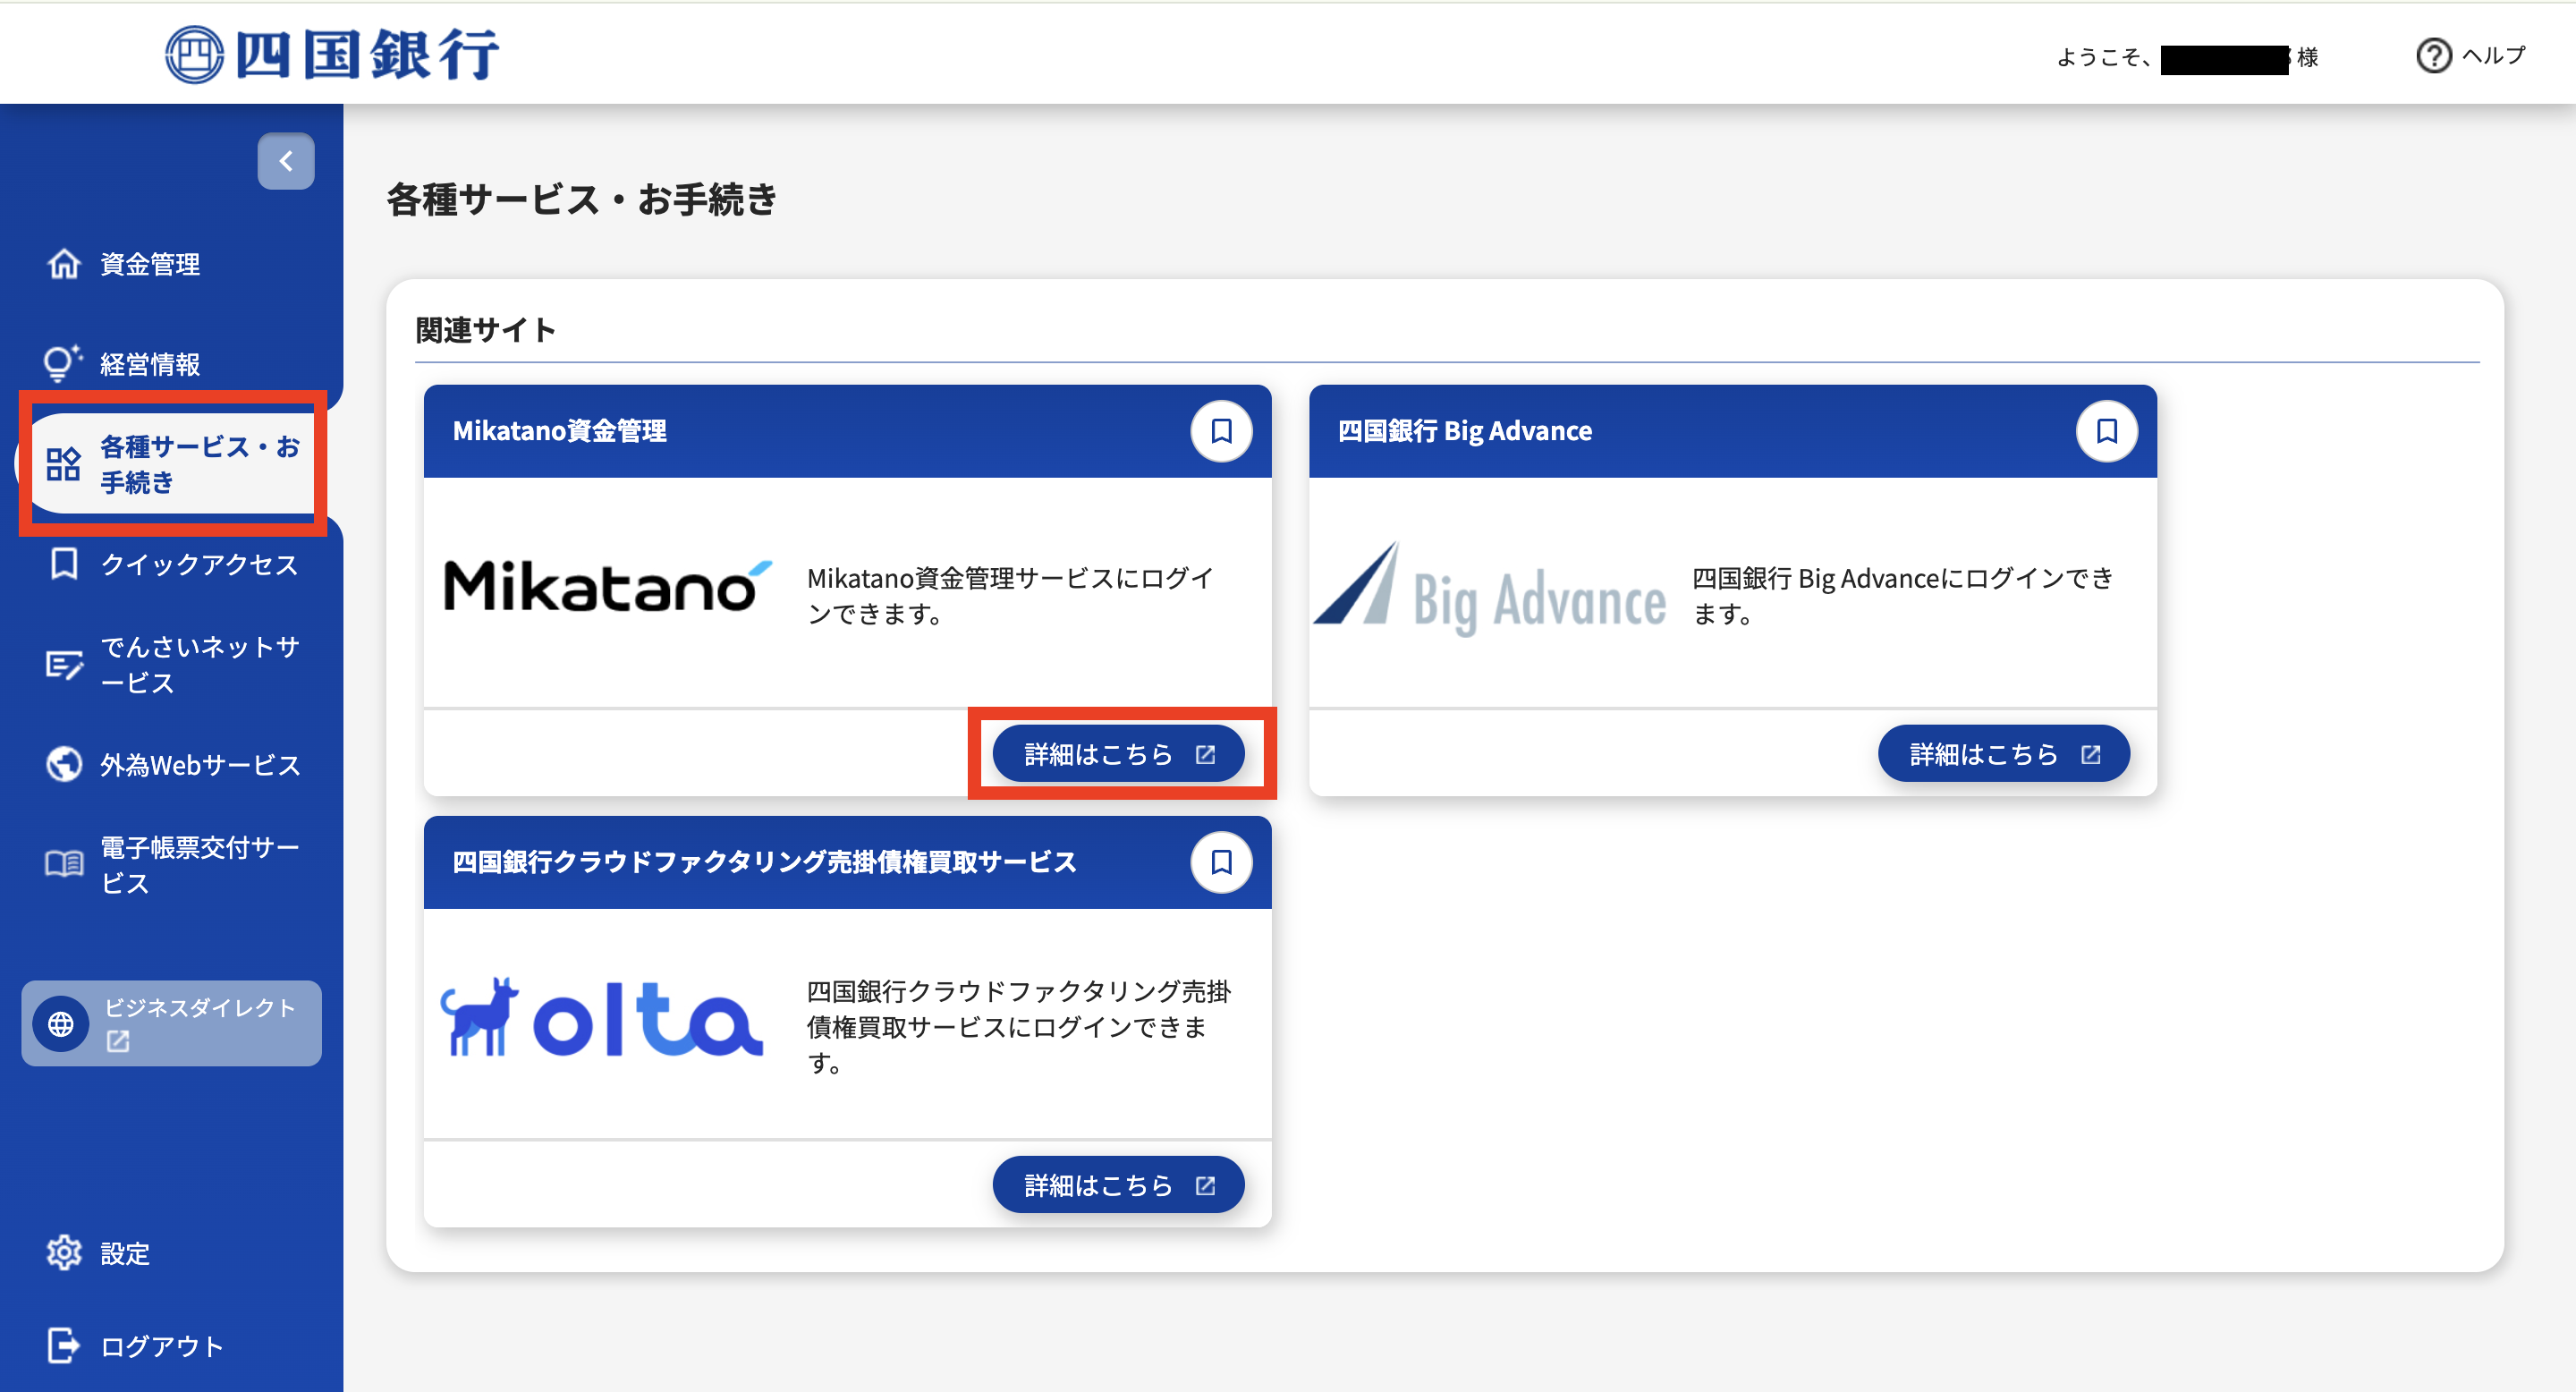Click the book icon beside 電子帳票交付サービス
Screen dimensions: 2576x1392
click(64, 864)
